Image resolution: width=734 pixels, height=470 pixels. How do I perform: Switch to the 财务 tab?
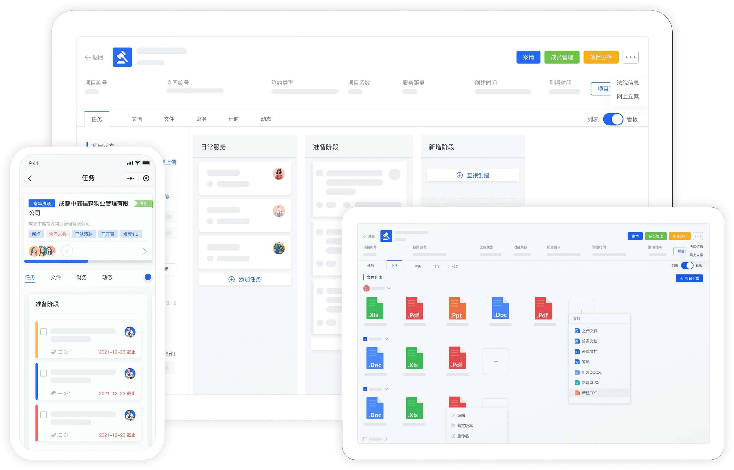[201, 119]
